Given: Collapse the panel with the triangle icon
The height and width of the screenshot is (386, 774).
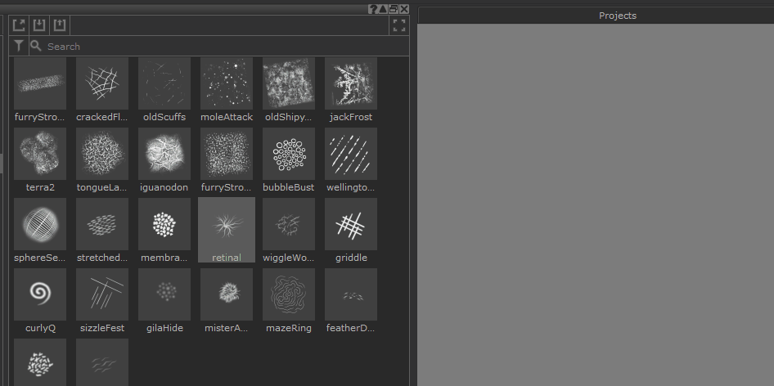Looking at the screenshot, I should coord(383,9).
